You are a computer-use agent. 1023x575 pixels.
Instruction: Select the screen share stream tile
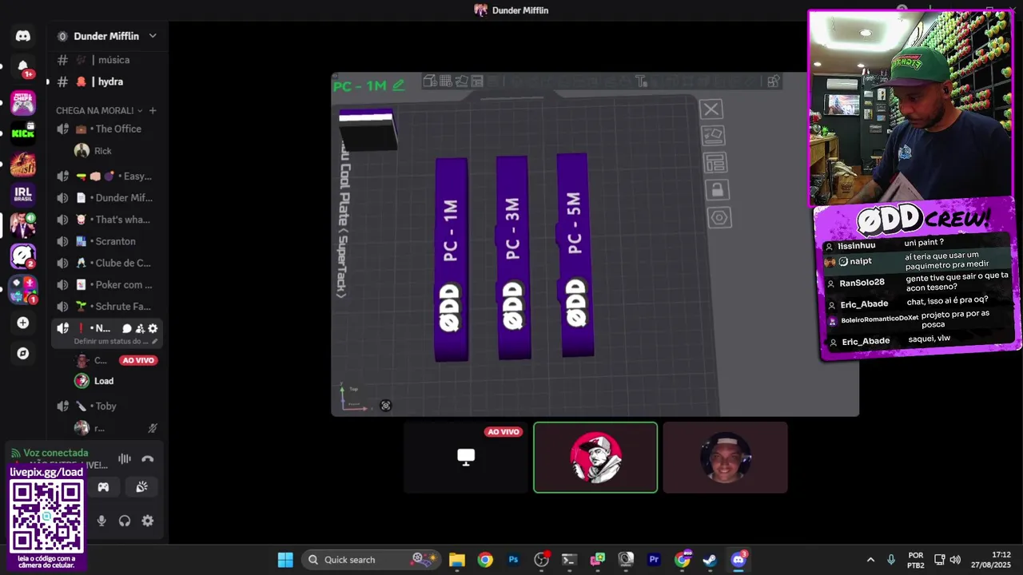[466, 458]
